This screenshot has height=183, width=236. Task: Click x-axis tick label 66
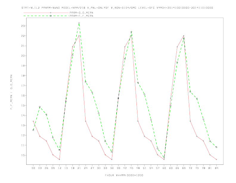(177, 168)
